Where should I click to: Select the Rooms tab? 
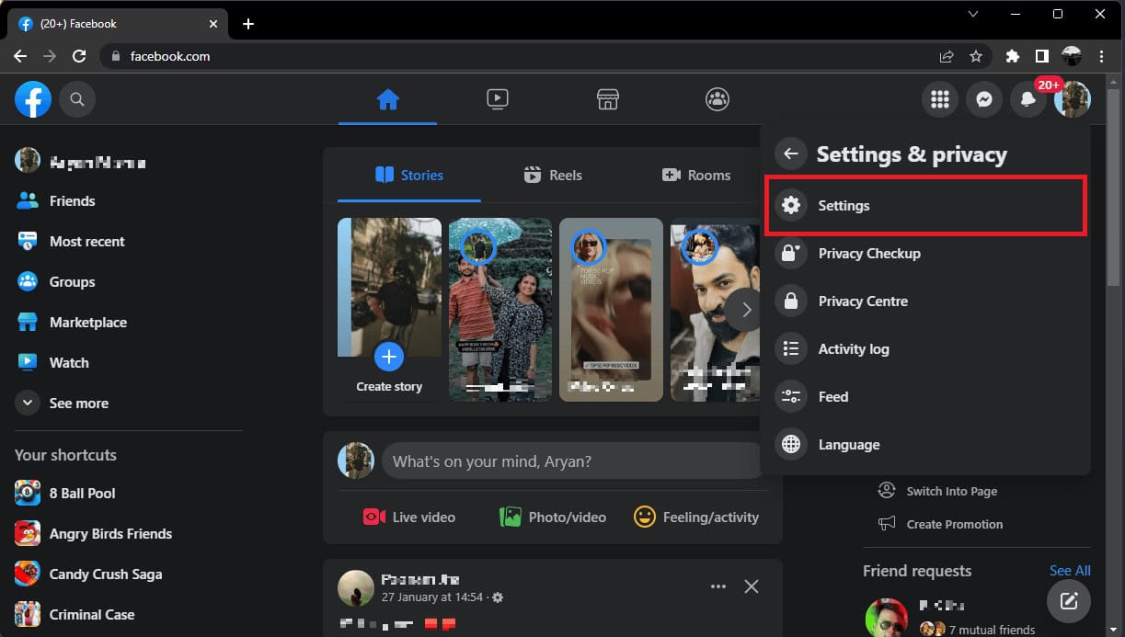pyautogui.click(x=696, y=176)
